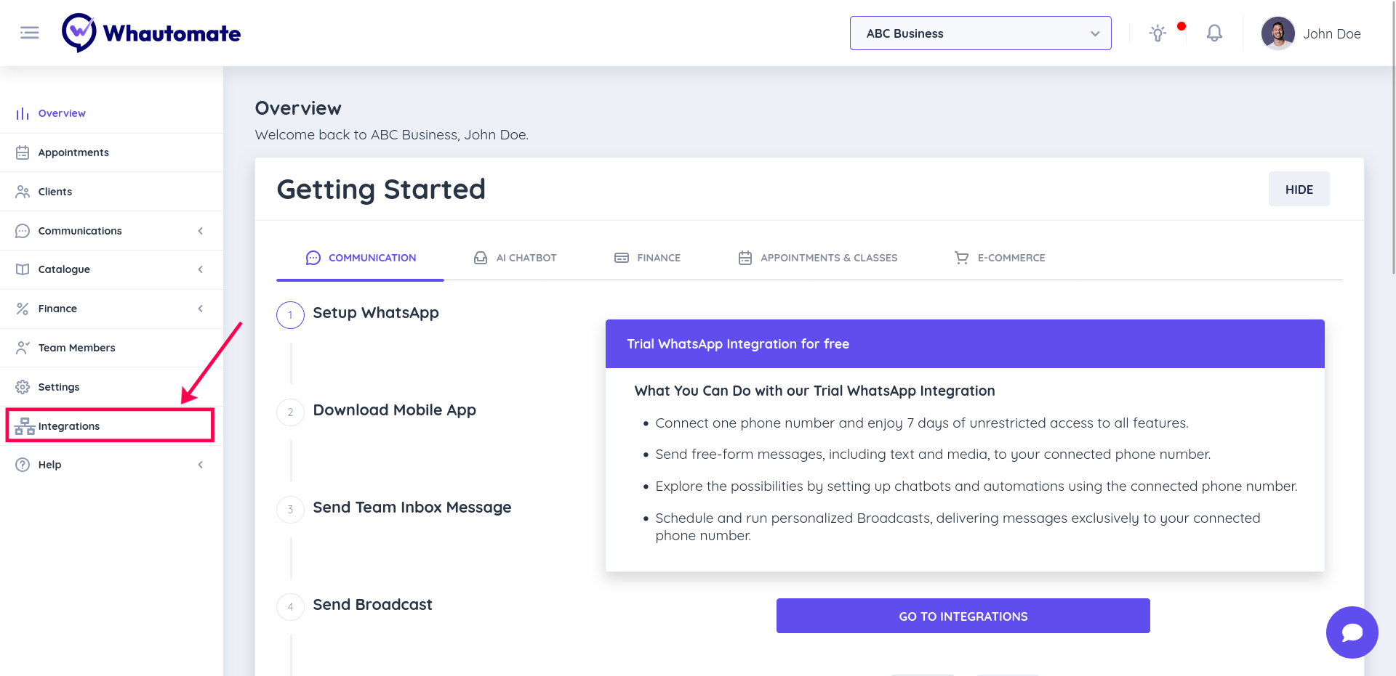Expand the Finance submenu chevron
The image size is (1396, 676).
pos(201,309)
